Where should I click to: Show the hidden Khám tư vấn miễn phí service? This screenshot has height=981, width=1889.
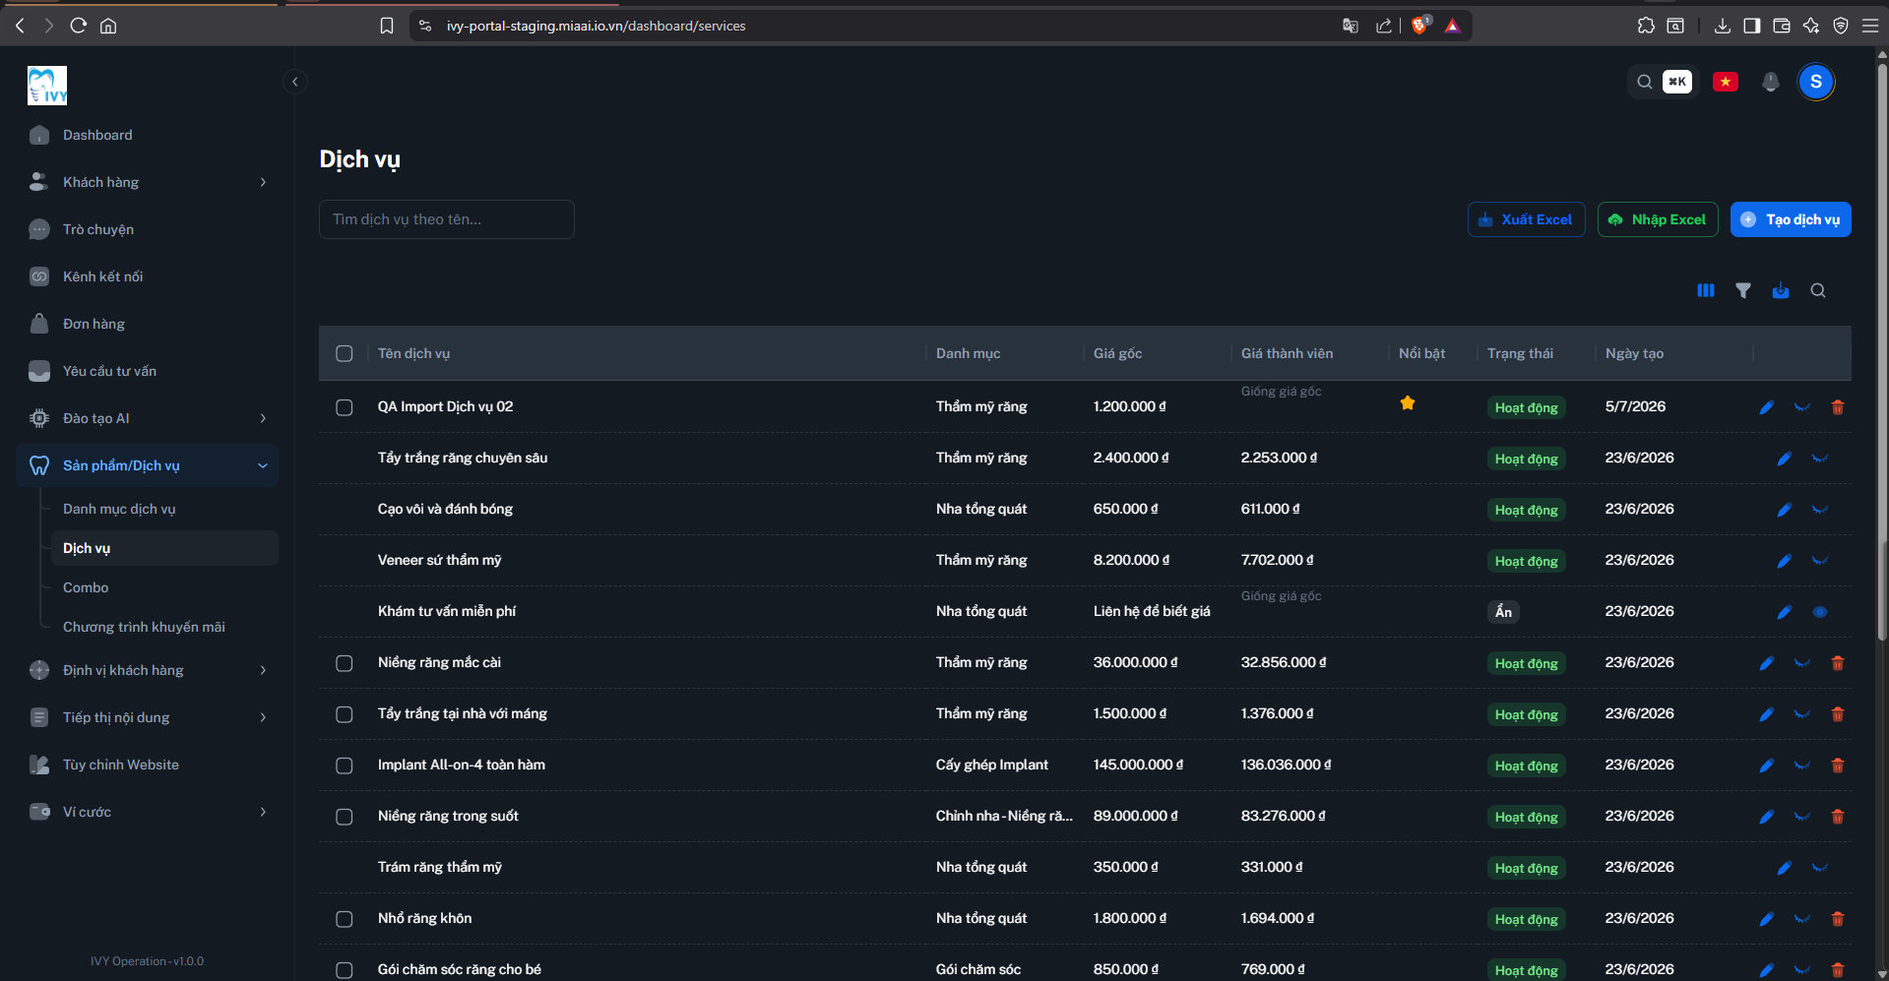[1820, 612]
